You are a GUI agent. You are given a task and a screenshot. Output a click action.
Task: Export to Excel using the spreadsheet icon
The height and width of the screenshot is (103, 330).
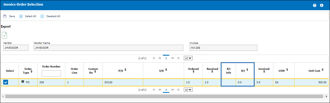pos(5,35)
